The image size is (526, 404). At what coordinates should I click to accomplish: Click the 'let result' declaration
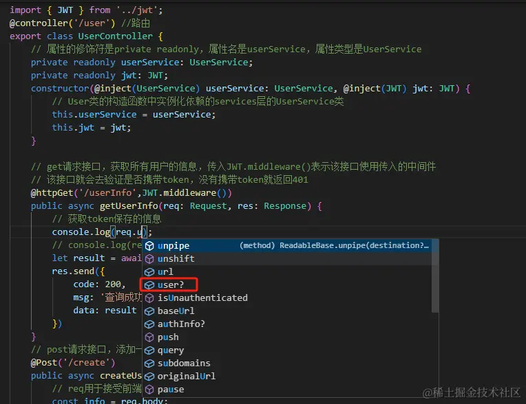point(78,258)
